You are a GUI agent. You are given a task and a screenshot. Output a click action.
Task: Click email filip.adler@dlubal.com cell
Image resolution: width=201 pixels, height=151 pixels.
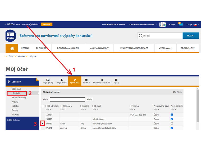[x=102, y=123]
